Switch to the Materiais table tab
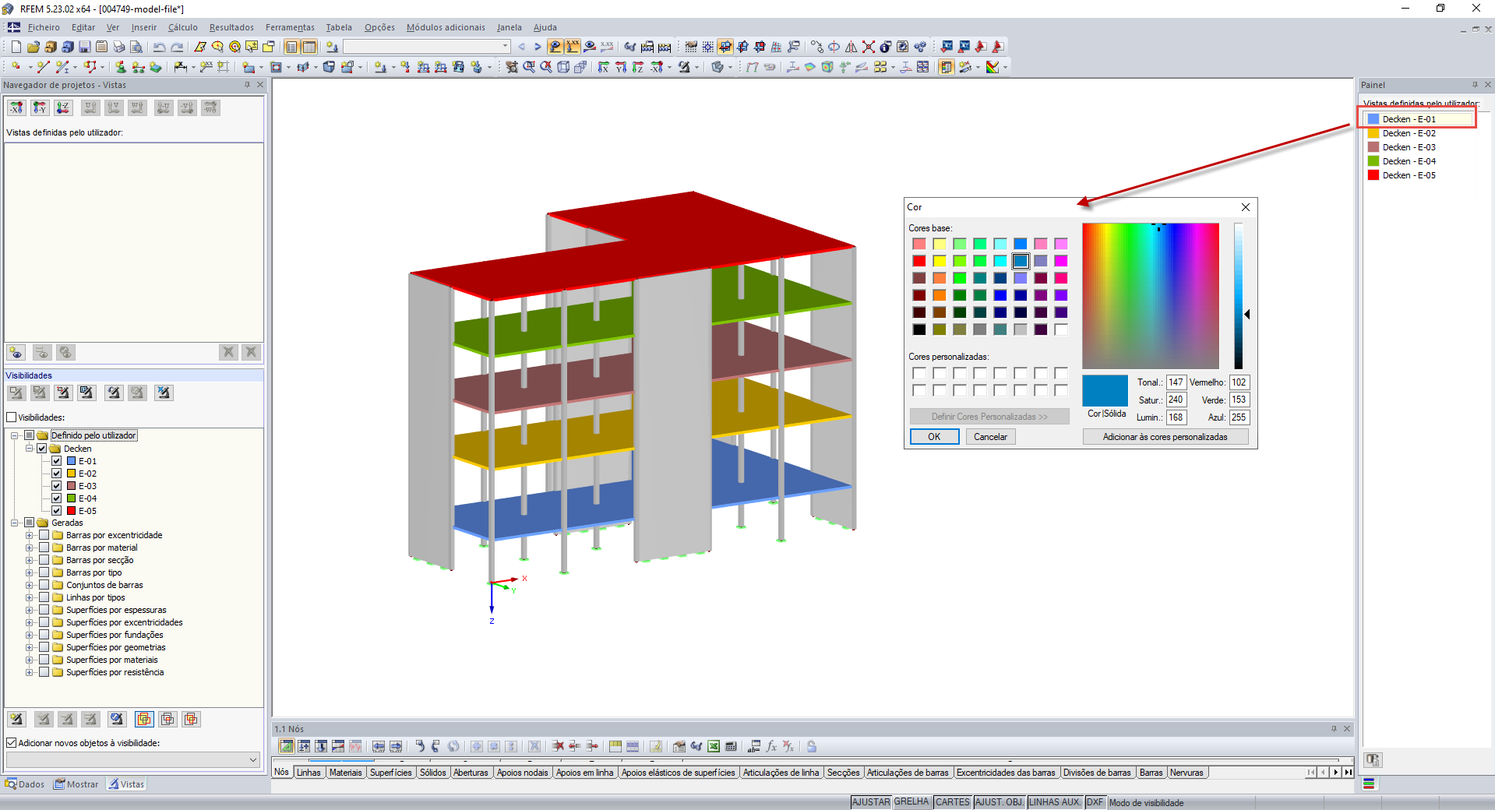This screenshot has width=1495, height=810. (345, 773)
